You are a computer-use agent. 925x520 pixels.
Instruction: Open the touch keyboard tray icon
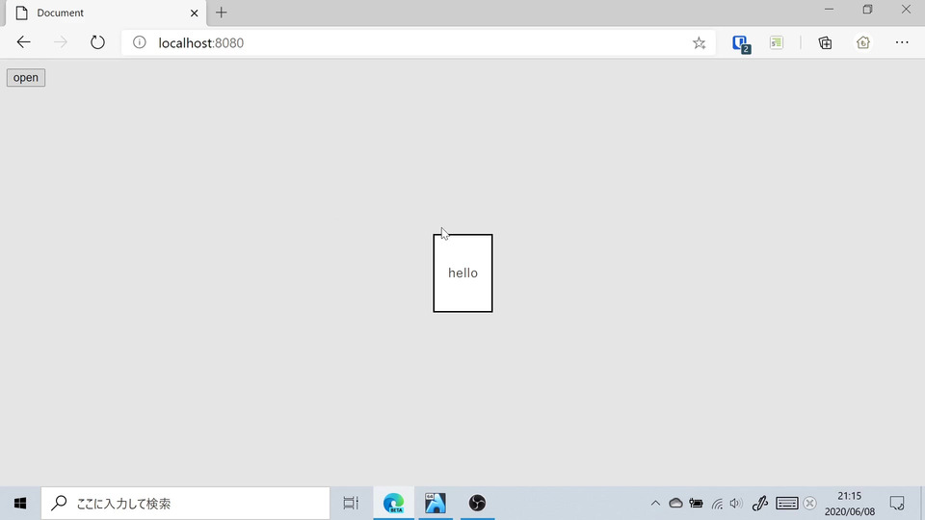click(787, 504)
